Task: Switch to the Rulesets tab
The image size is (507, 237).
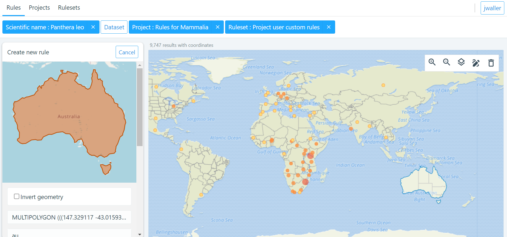Action: click(69, 8)
